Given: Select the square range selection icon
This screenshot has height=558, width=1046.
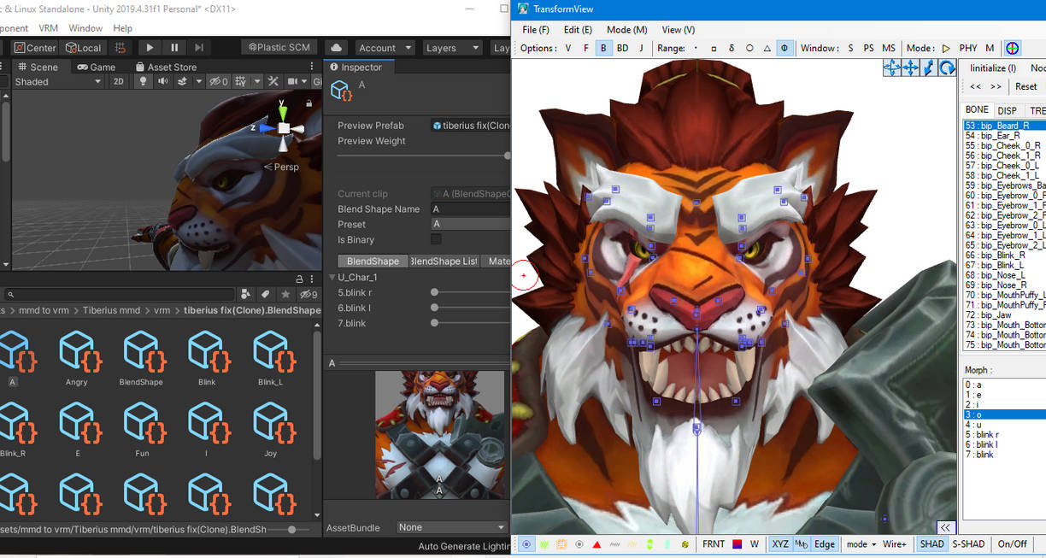Looking at the screenshot, I should 714,49.
